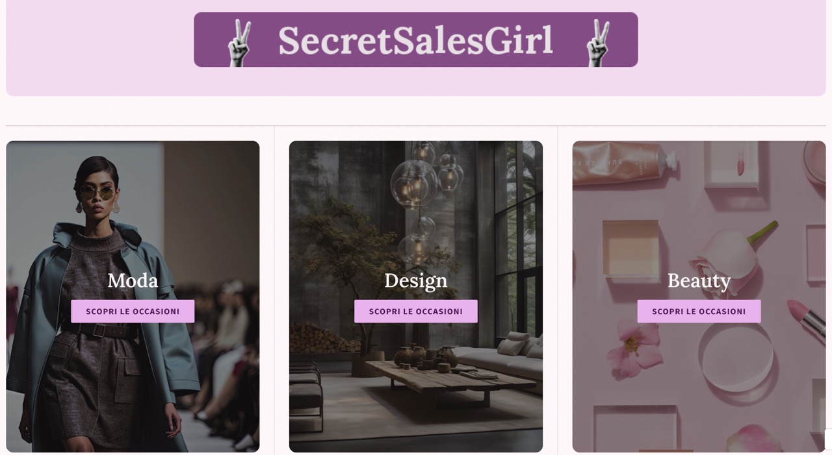Select the Beauty category heading

pos(699,280)
